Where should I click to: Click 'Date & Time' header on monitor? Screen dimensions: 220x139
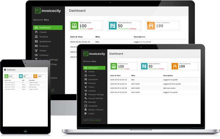coord(77,37)
